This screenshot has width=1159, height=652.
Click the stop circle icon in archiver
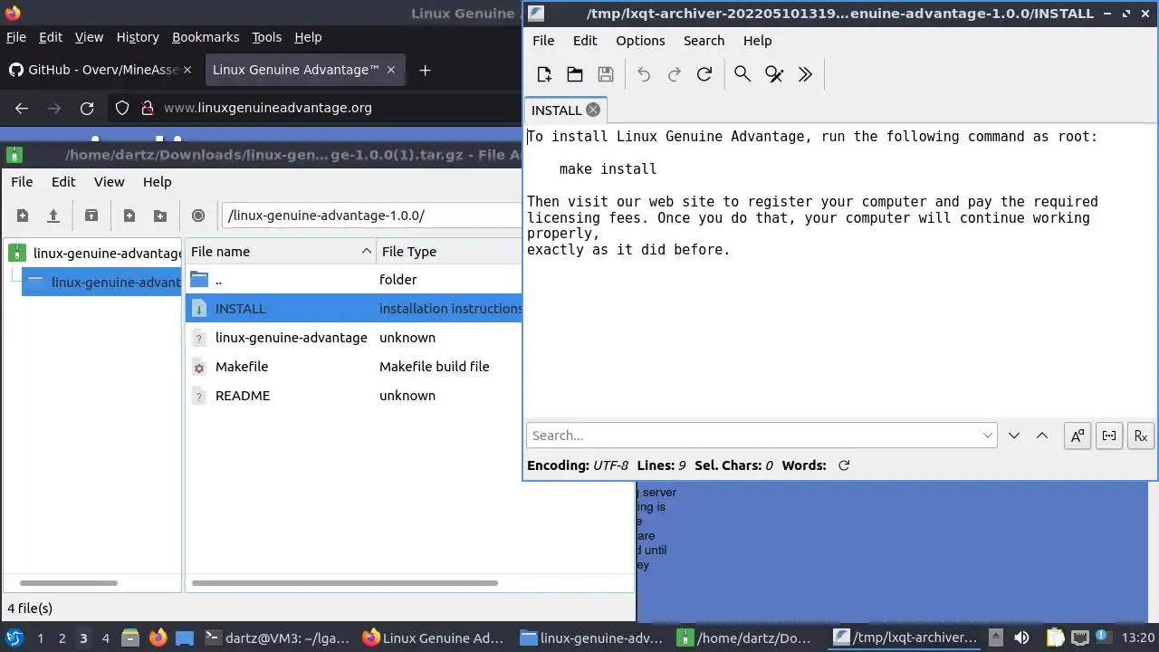[x=198, y=216]
